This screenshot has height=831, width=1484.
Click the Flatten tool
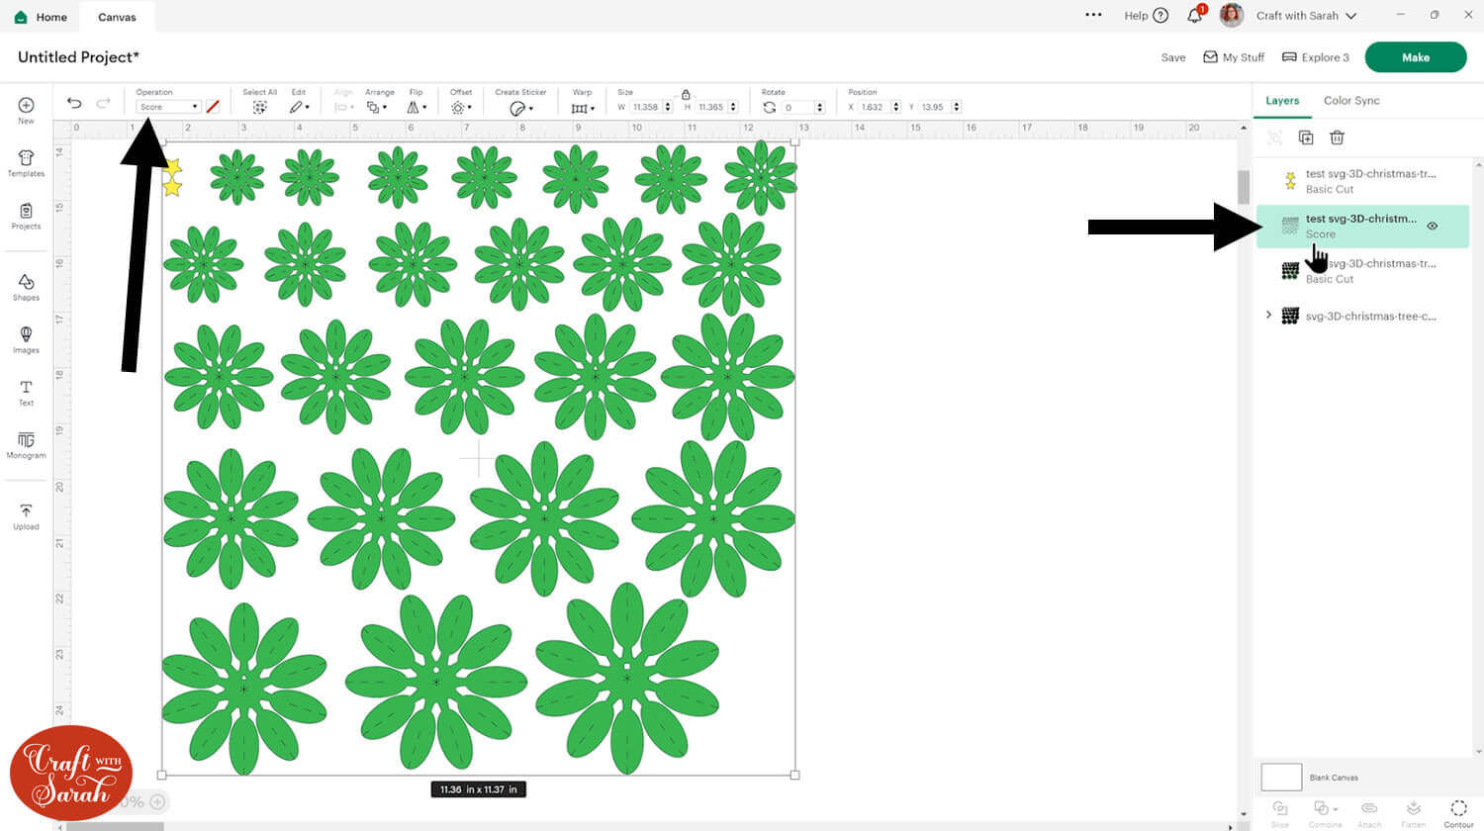pyautogui.click(x=1413, y=812)
